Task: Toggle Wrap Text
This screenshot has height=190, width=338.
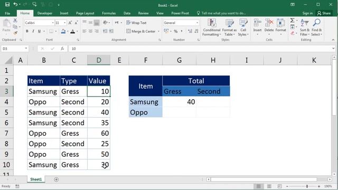Action: coord(136,23)
